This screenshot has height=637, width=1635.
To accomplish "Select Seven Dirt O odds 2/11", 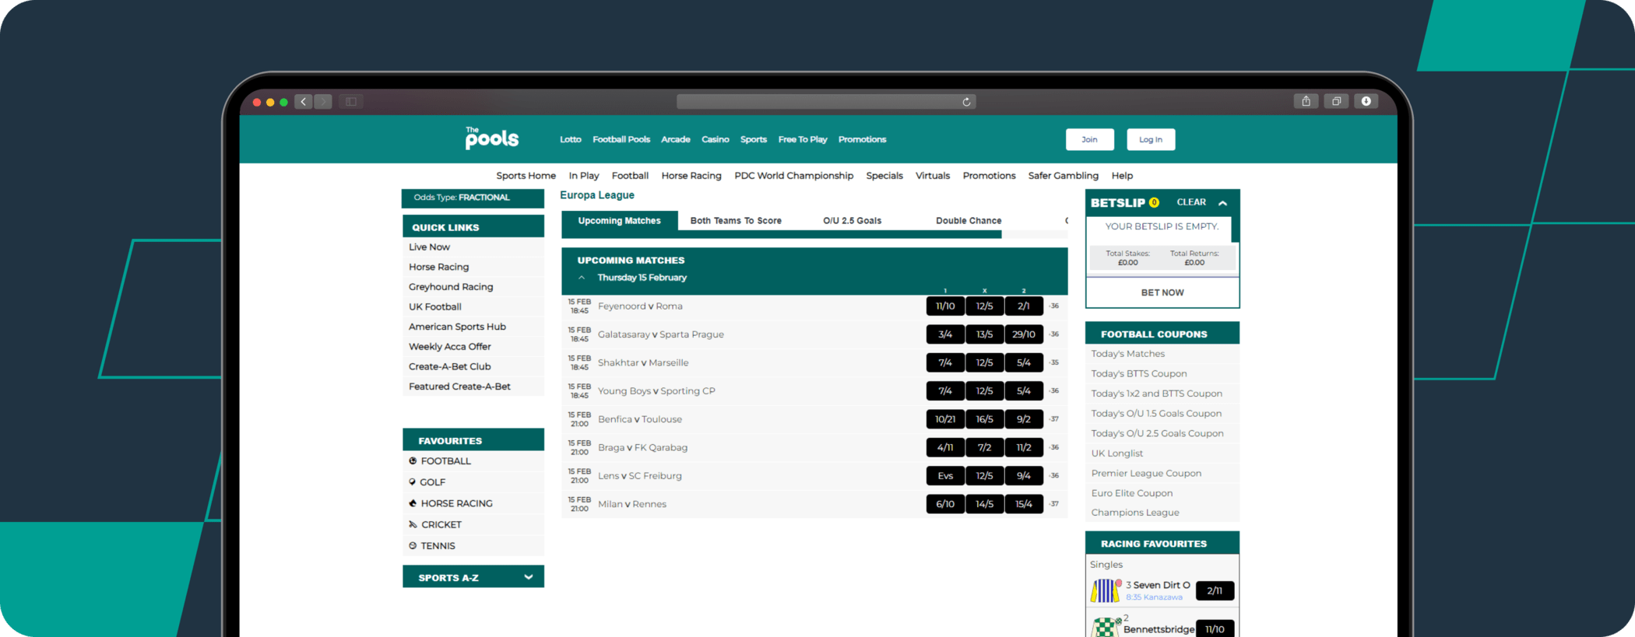I will [x=1215, y=590].
